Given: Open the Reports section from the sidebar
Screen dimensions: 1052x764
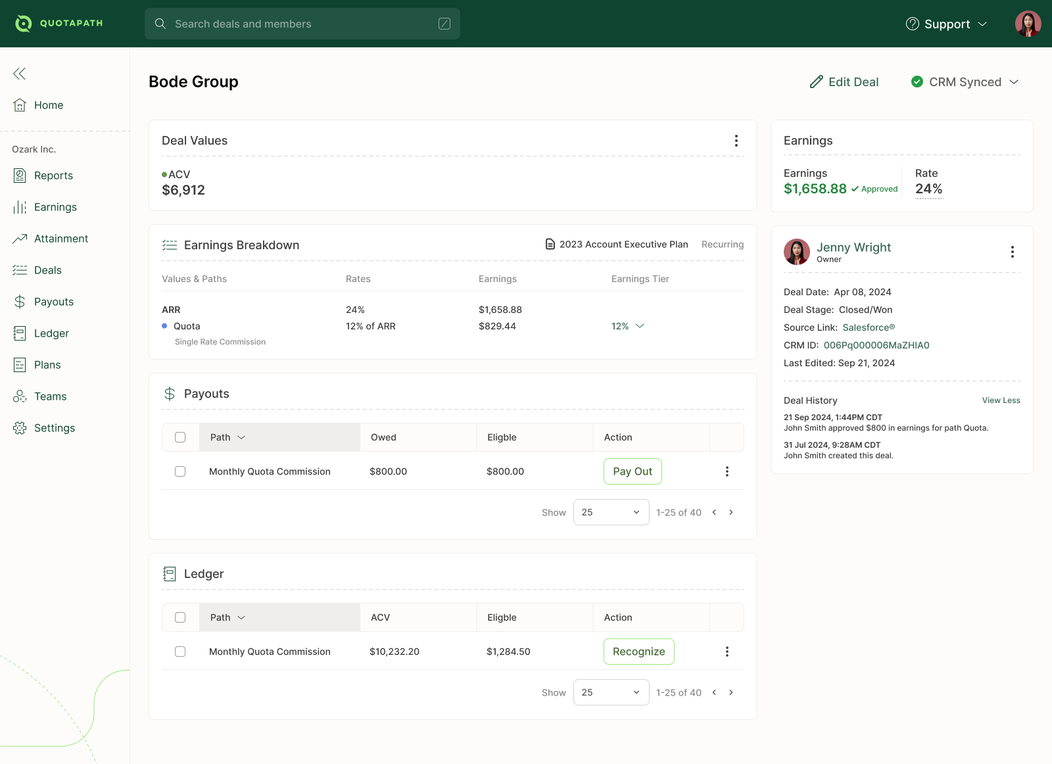Looking at the screenshot, I should point(53,176).
